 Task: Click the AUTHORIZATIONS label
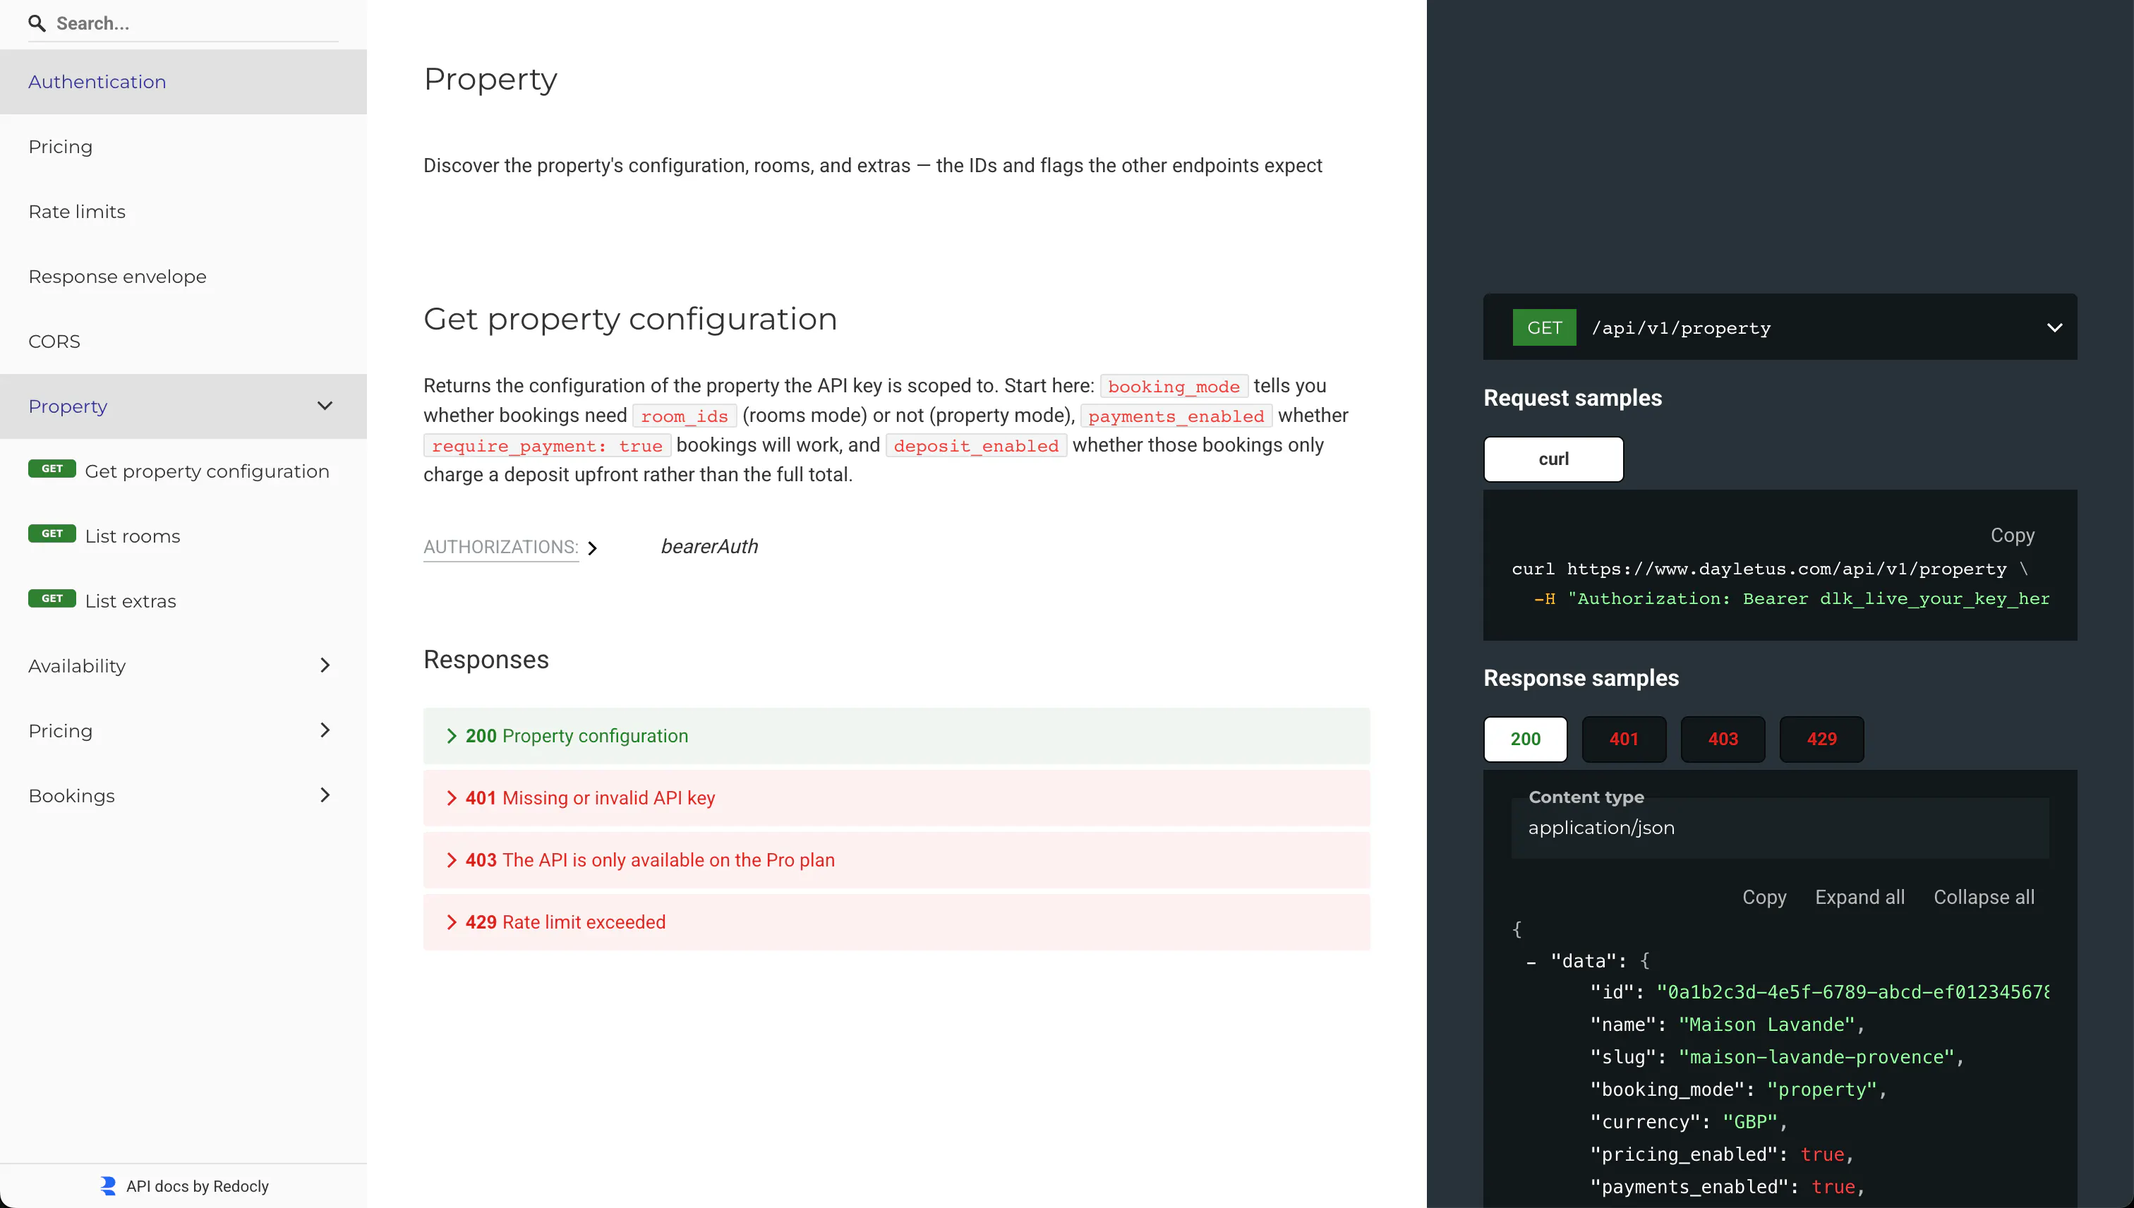click(500, 547)
